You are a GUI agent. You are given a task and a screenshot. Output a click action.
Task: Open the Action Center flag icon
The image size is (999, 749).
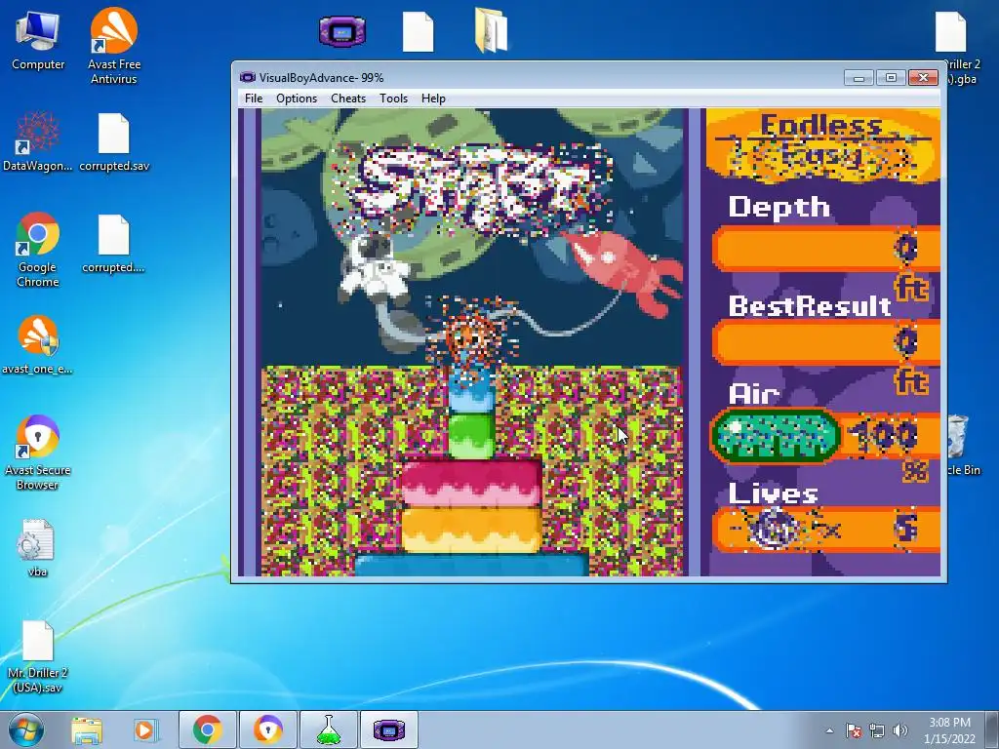(853, 730)
